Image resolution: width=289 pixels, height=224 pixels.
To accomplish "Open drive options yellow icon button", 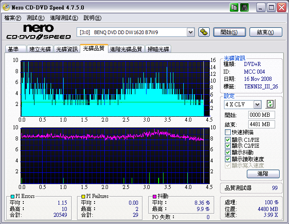I will [204, 32].
